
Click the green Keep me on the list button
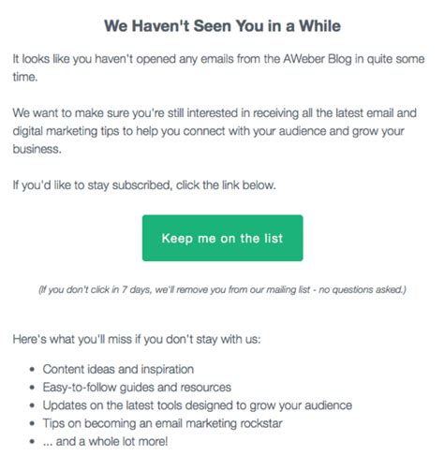click(x=222, y=238)
